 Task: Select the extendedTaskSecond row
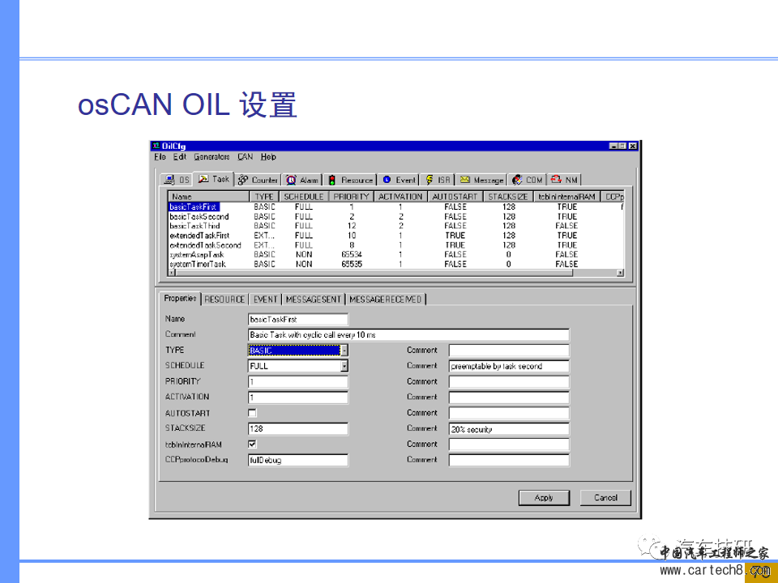(x=395, y=245)
